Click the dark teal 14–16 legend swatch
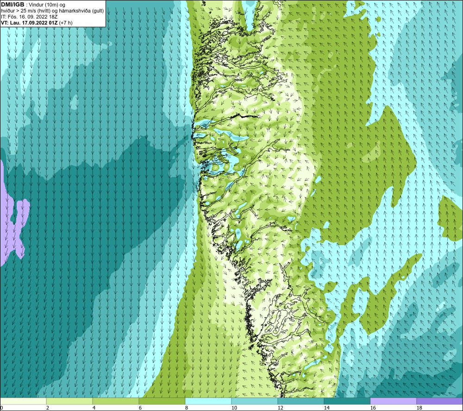 point(347,401)
